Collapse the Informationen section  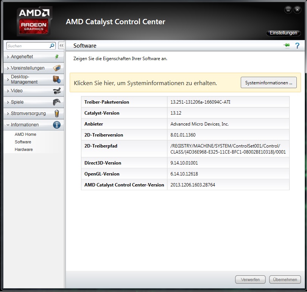click(34, 125)
